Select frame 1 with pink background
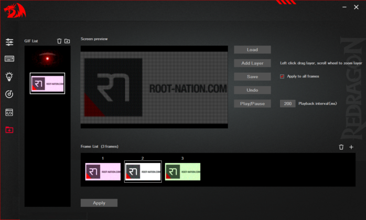The height and width of the screenshot is (220, 366). [x=103, y=172]
